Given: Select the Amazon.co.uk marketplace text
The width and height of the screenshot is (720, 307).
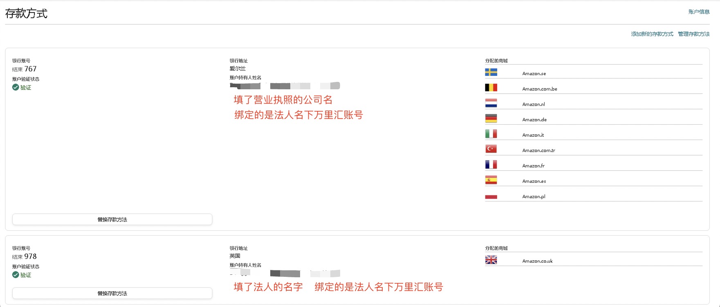Looking at the screenshot, I should tap(537, 261).
